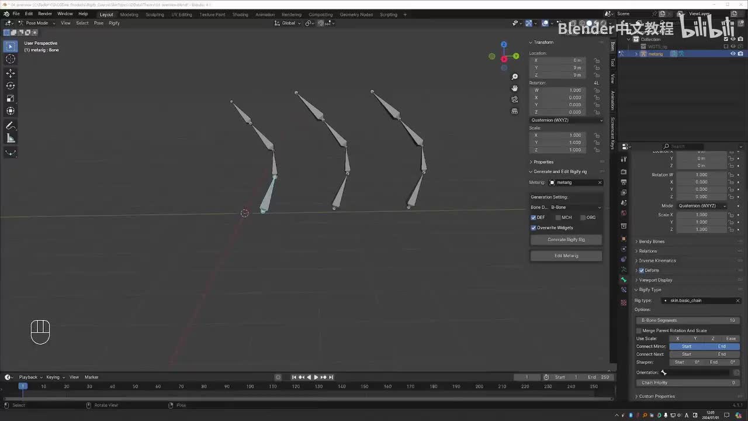Open the Edit menu

(29, 14)
